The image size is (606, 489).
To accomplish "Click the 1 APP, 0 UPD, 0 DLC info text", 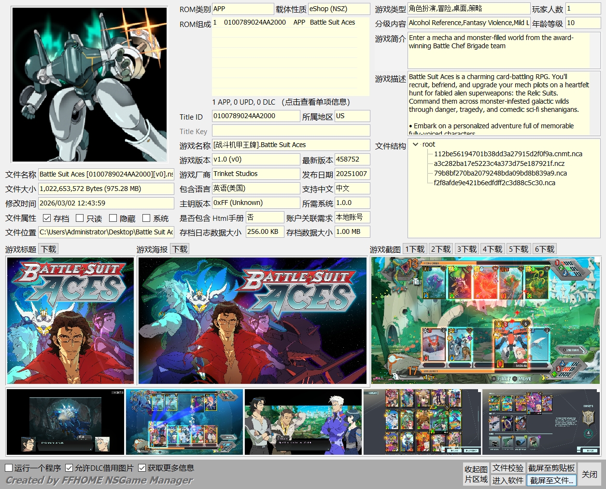I will [281, 102].
